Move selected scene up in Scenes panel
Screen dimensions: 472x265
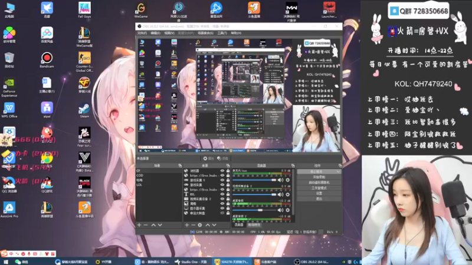pyautogui.click(x=153, y=225)
